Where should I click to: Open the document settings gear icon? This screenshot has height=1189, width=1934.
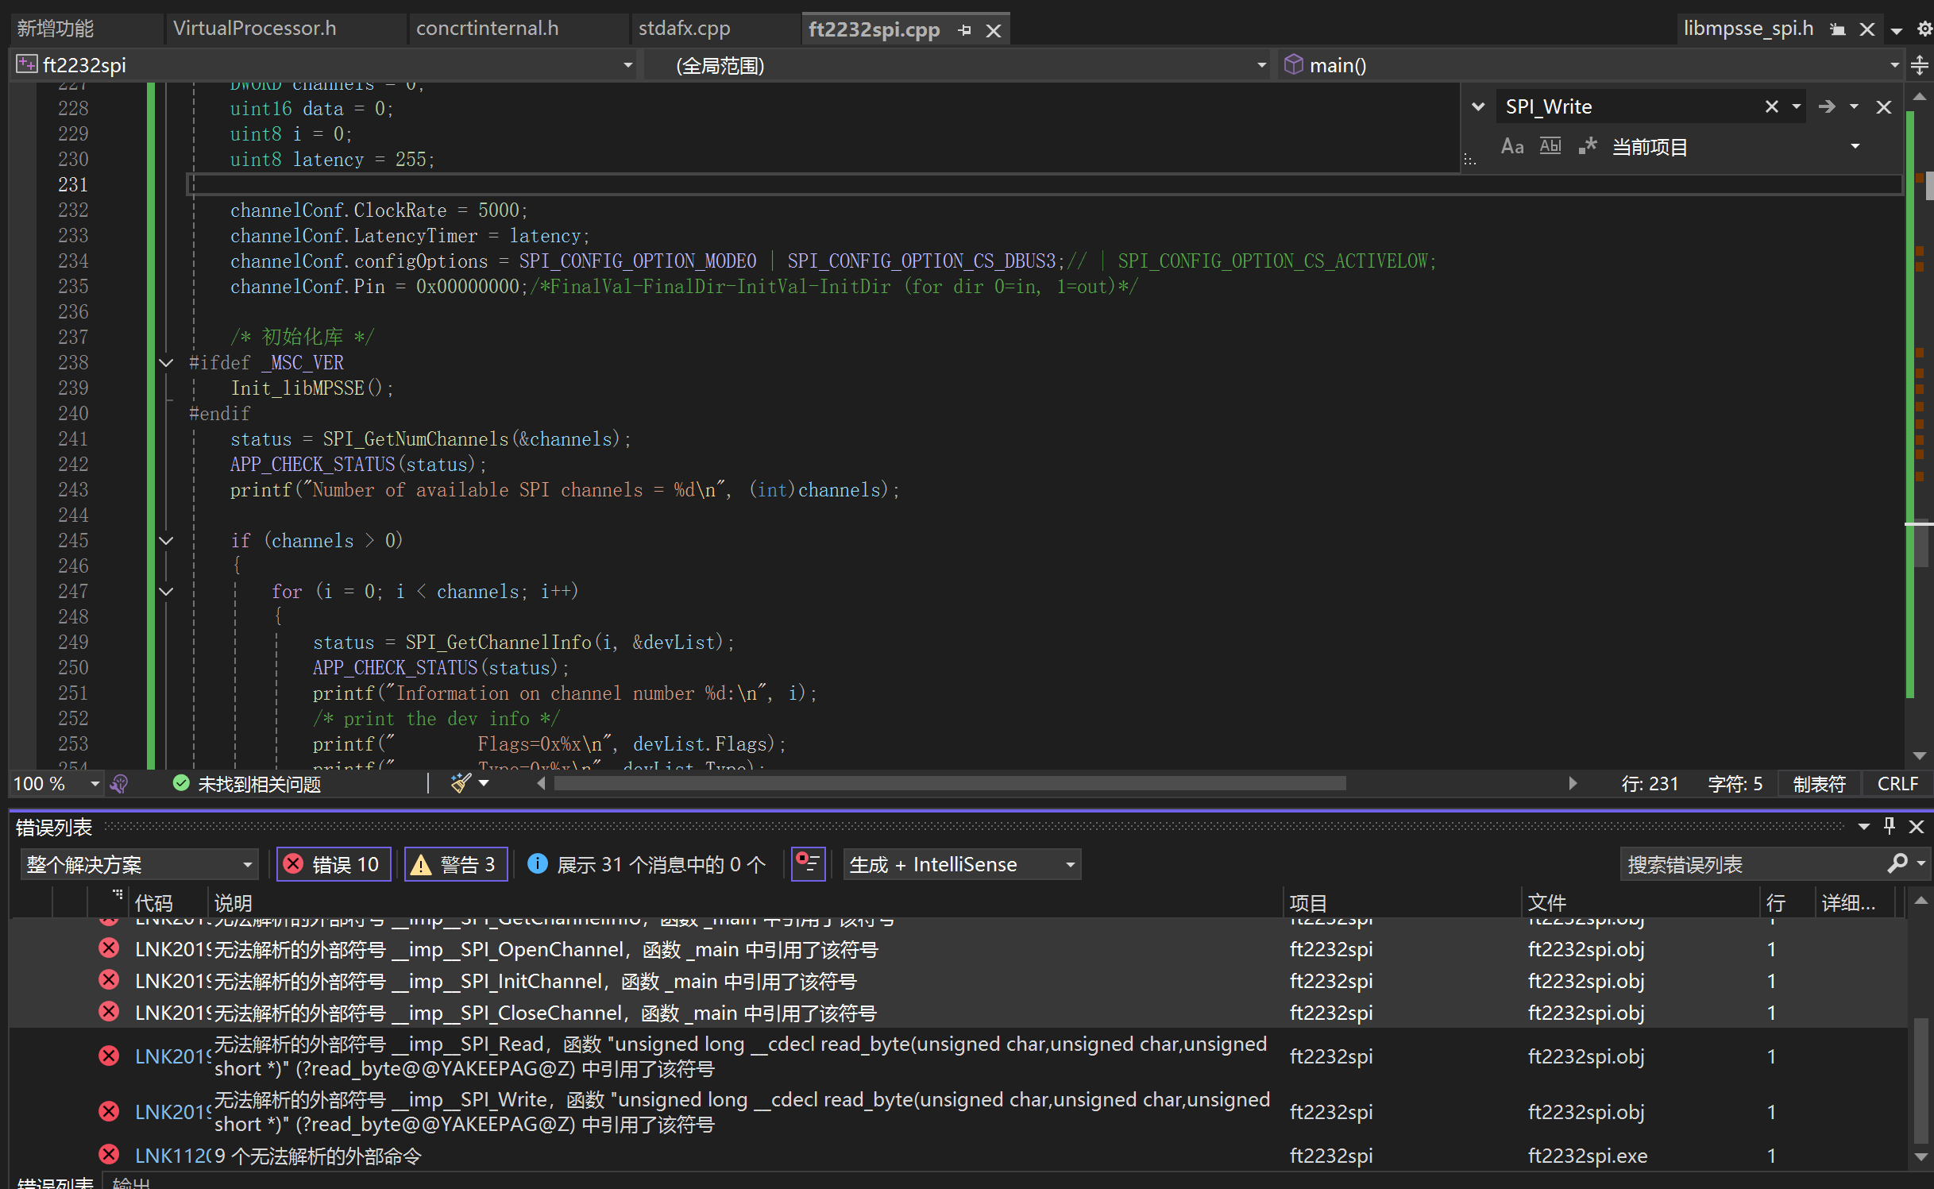(1924, 29)
